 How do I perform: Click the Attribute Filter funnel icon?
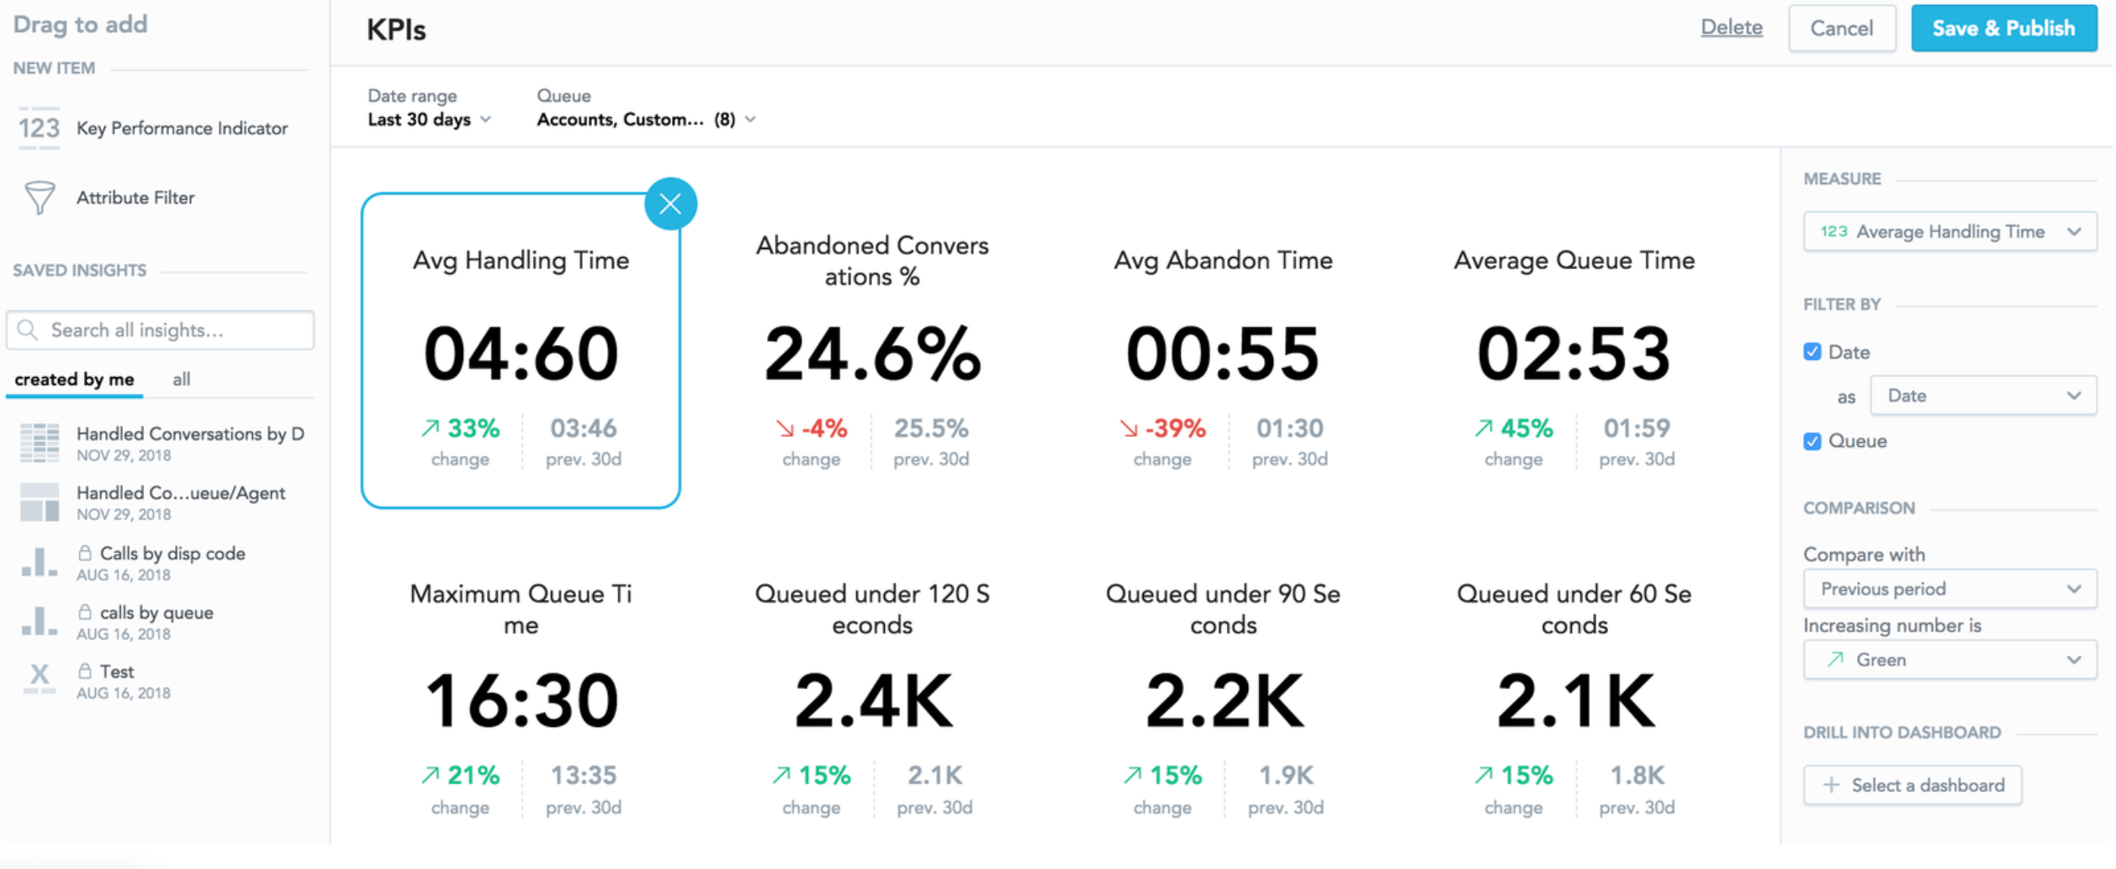coord(39,198)
